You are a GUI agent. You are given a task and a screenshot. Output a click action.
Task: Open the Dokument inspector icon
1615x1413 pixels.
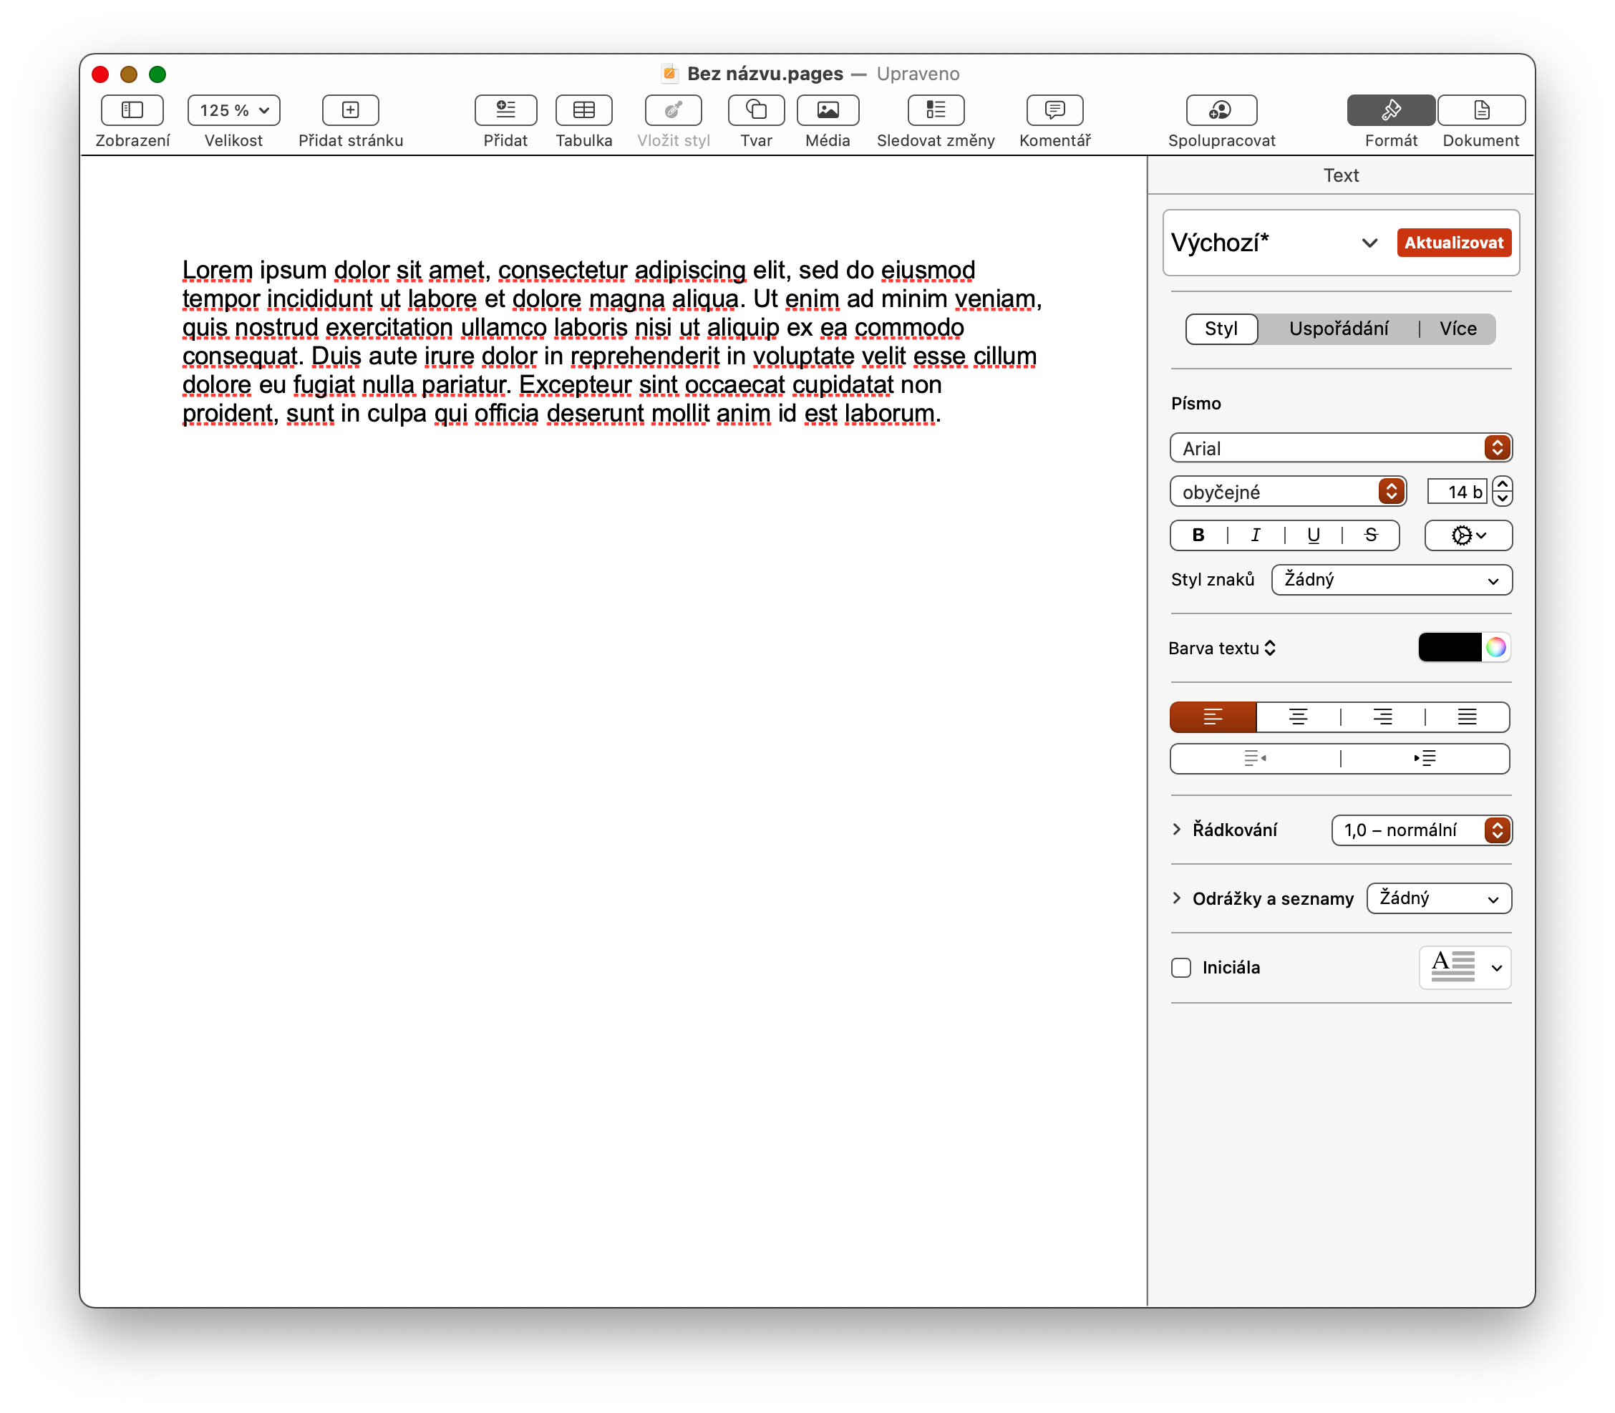(1480, 110)
